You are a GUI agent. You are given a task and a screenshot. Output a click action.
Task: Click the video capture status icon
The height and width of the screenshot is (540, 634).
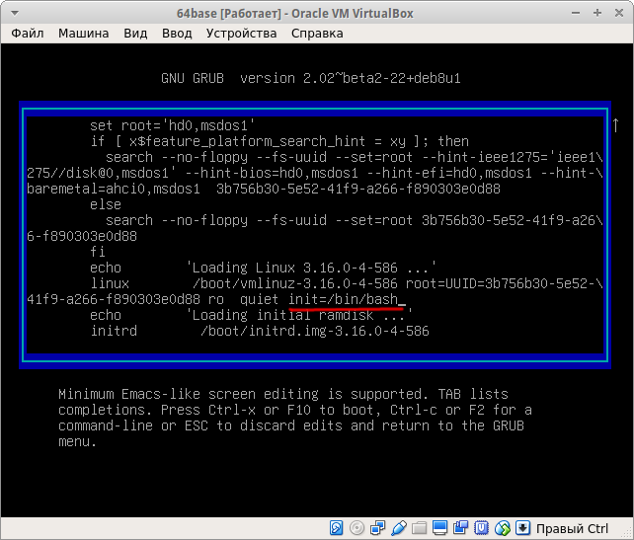point(460,528)
